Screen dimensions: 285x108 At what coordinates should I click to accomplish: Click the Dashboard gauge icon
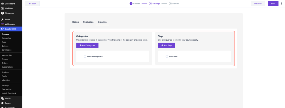point(3,4)
